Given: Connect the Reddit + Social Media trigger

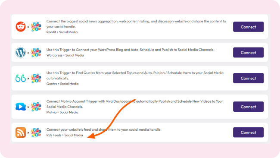Looking at the screenshot, I should tap(248, 27).
